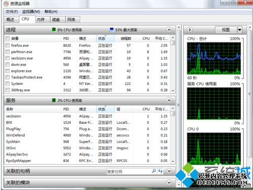Tick the 360tray.exe checkbox
This screenshot has width=253, height=190.
(x=8, y=90)
